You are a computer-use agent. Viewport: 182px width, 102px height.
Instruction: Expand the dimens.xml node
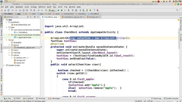pyautogui.click(x=12, y=58)
